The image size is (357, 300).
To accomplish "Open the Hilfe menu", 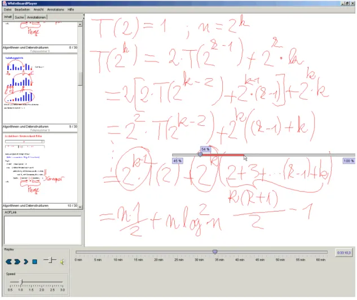I will point(70,10).
